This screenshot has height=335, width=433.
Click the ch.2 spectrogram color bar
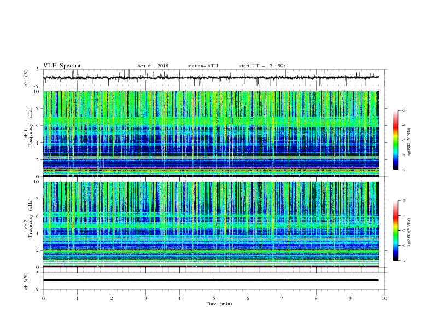[x=395, y=230]
